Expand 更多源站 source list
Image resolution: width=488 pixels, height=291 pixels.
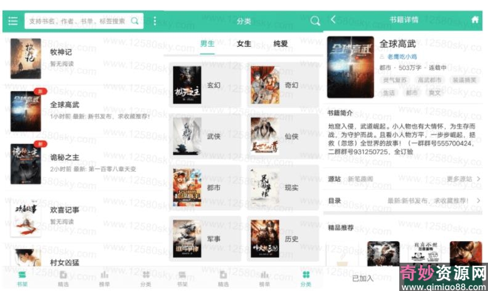[463, 179]
